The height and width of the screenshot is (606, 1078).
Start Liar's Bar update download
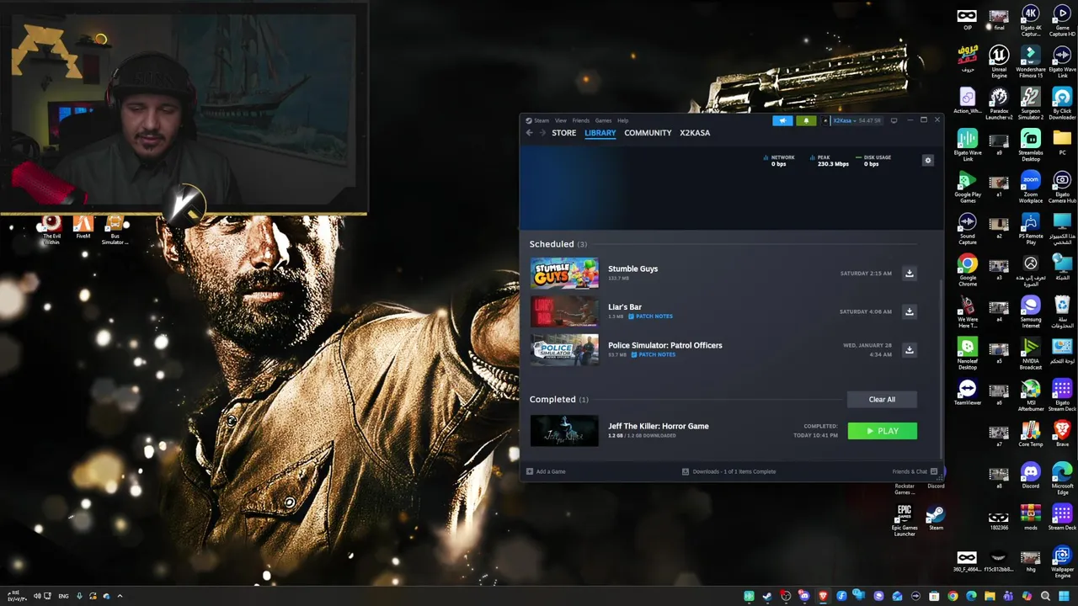coord(910,311)
